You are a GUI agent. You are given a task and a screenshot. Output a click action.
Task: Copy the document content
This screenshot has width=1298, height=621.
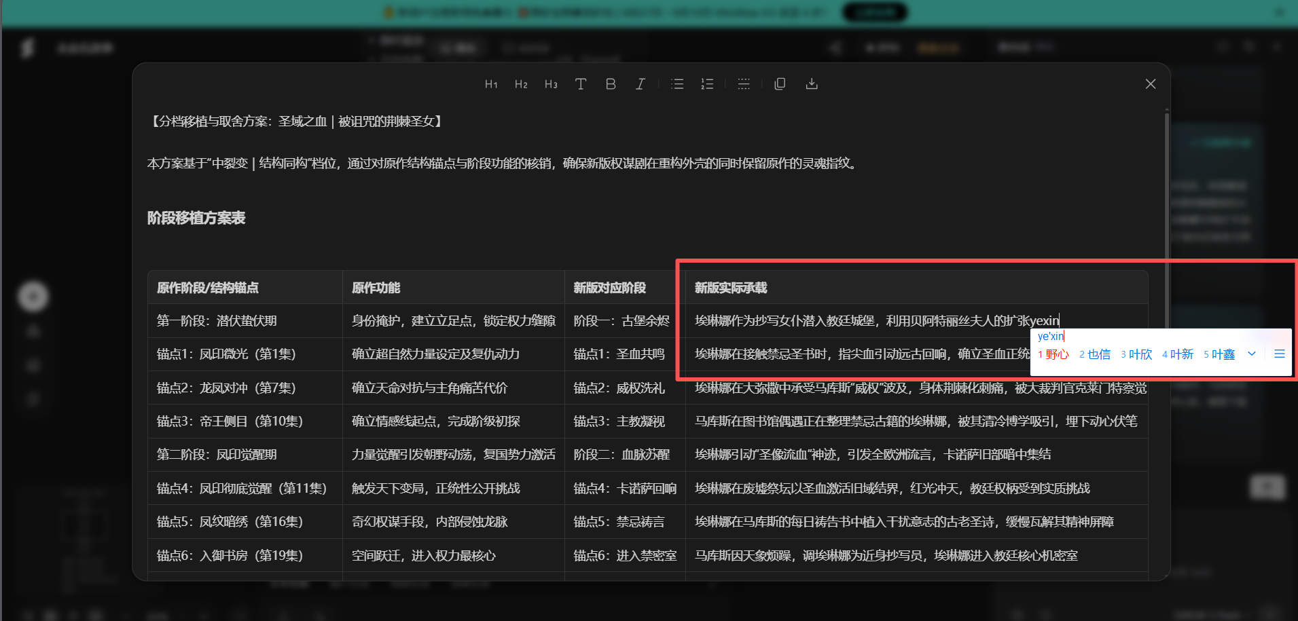click(780, 84)
